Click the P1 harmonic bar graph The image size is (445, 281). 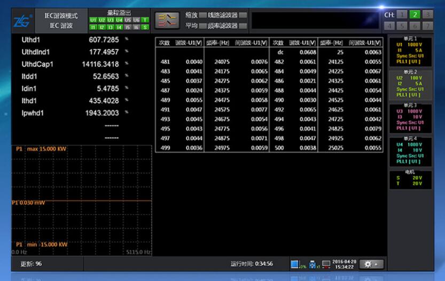pos(82,200)
